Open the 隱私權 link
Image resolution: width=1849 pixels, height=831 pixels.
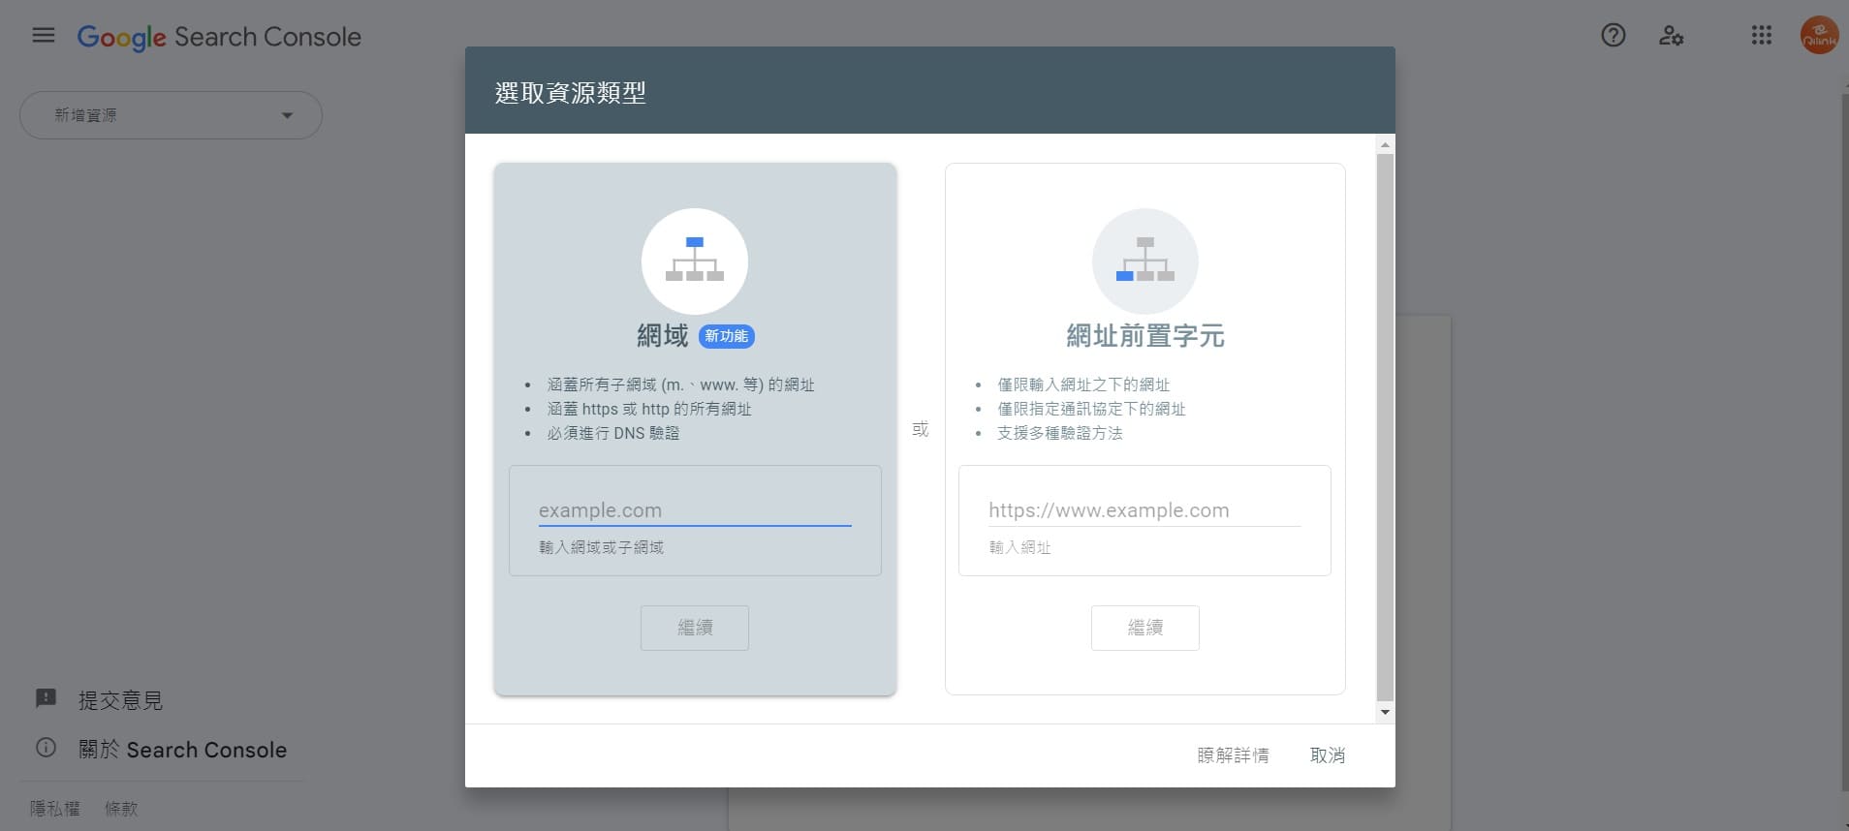tap(55, 809)
